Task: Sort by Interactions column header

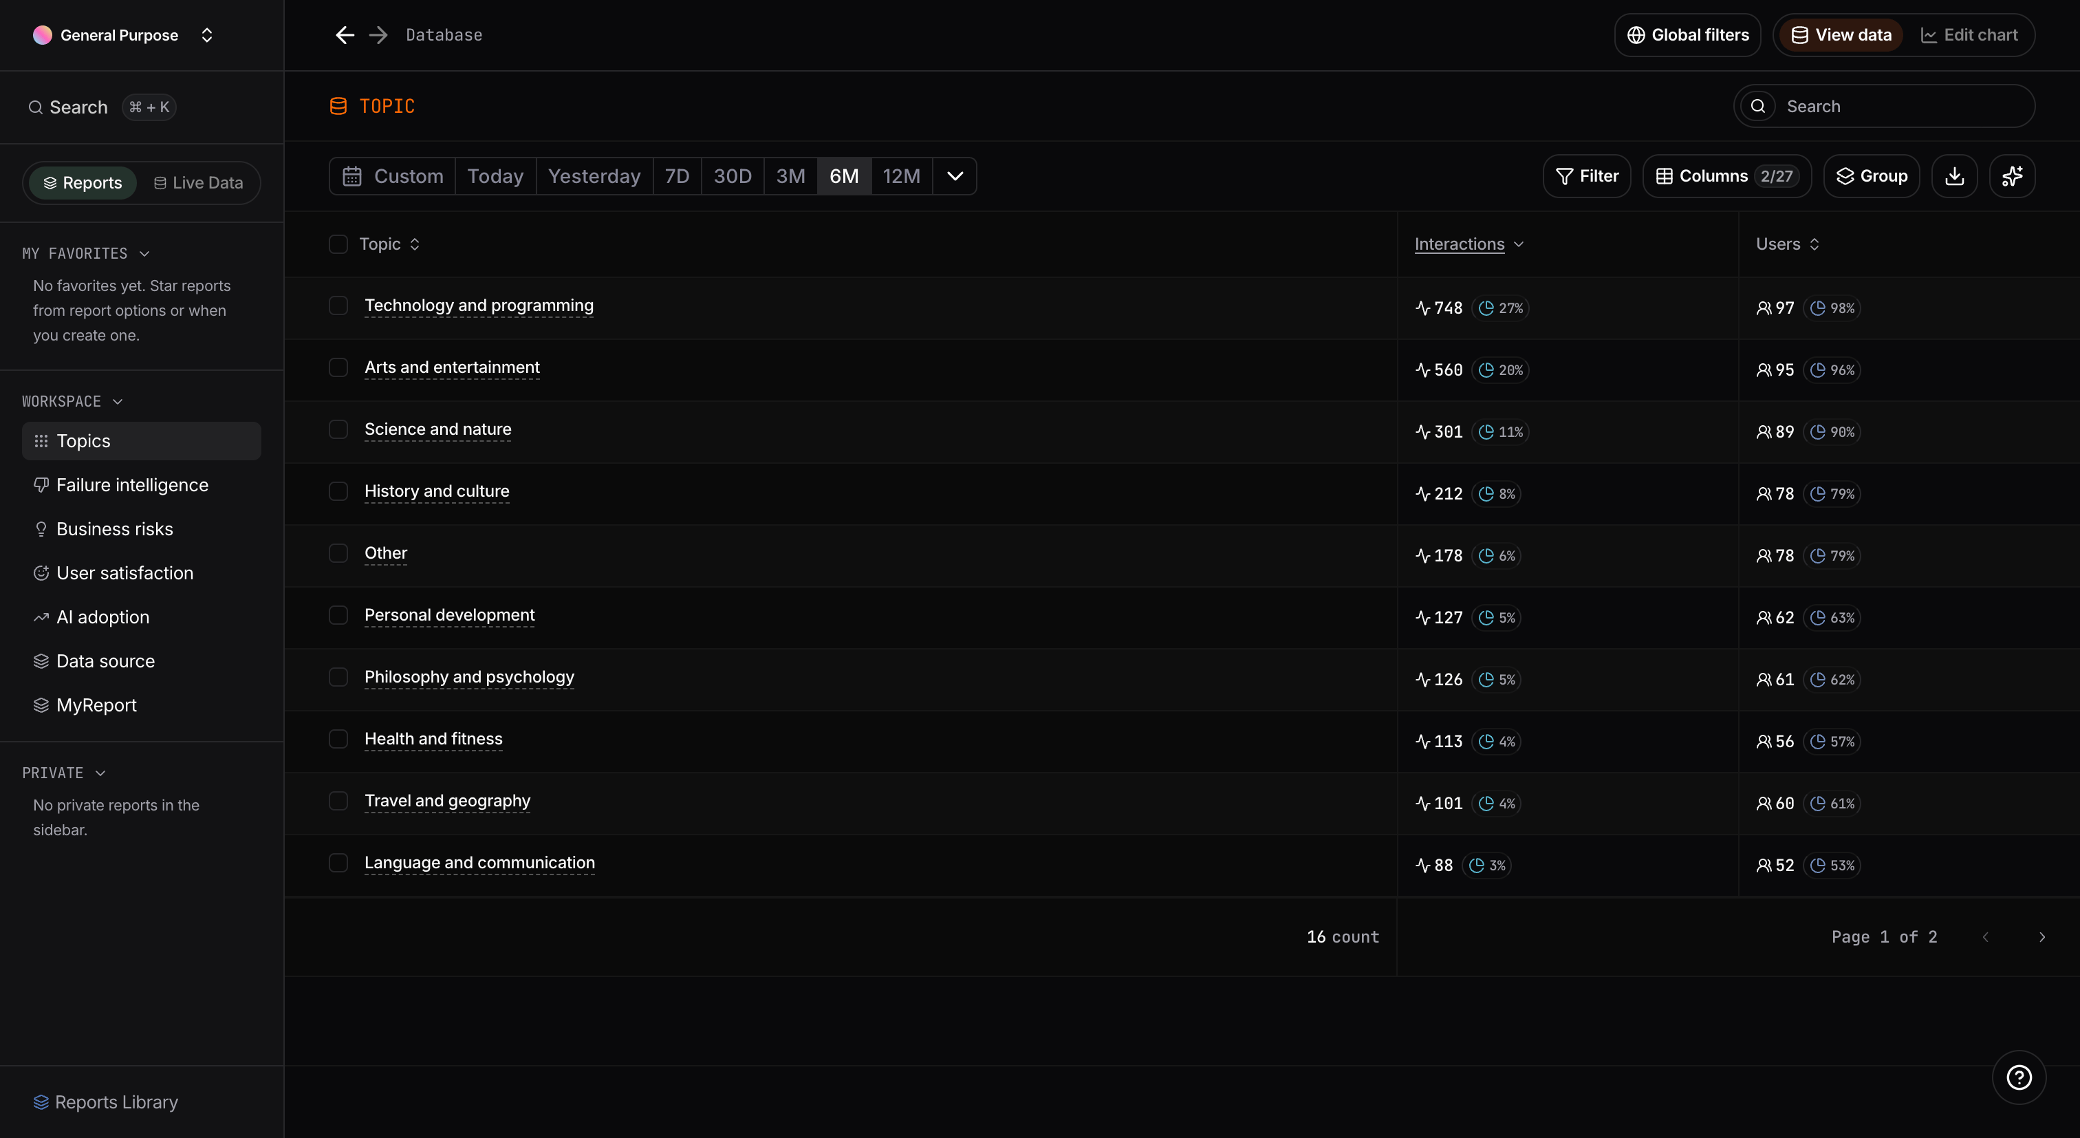Action: coord(1469,244)
